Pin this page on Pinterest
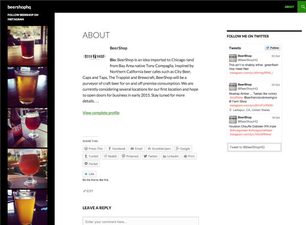Image resolution: width=306 pixels, height=225 pixels. (x=130, y=156)
